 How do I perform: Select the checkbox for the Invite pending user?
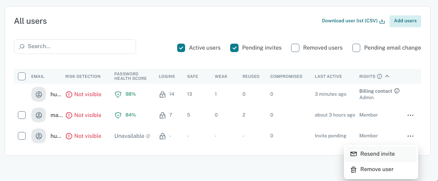pos(22,136)
